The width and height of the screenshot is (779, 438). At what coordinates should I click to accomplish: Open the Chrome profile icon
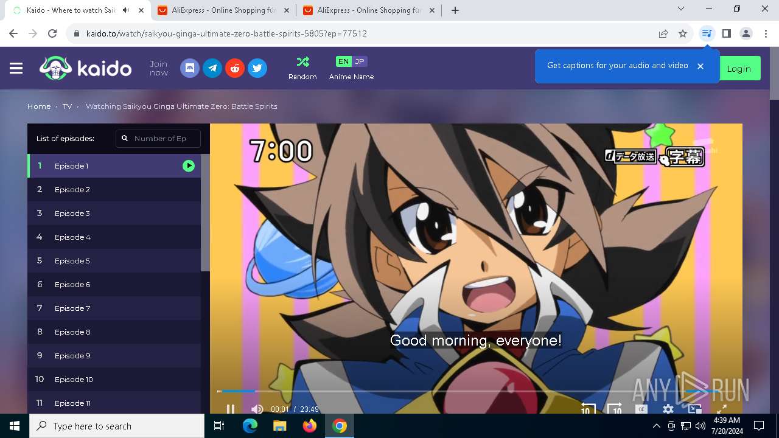746,33
